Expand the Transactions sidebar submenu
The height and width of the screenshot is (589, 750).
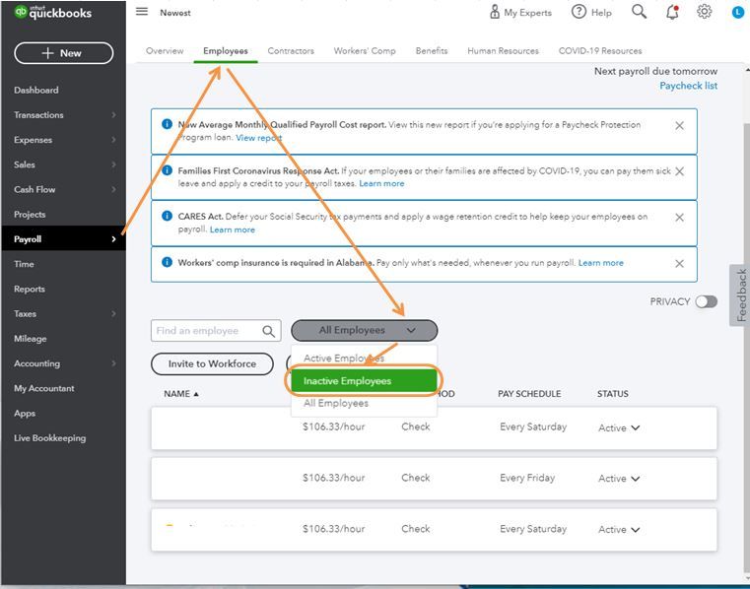coord(113,115)
